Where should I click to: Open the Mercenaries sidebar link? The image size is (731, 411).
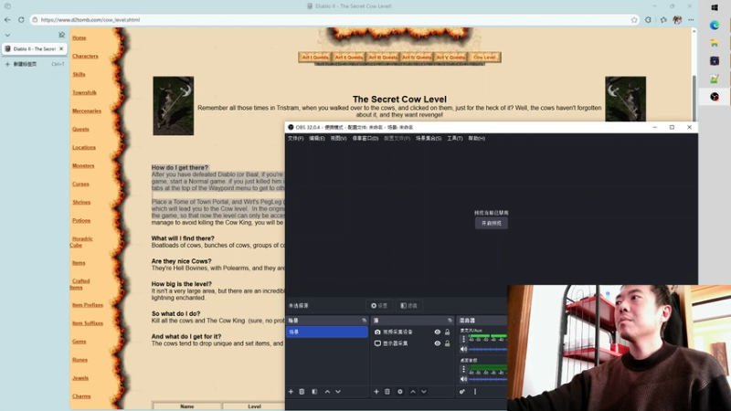tap(87, 111)
